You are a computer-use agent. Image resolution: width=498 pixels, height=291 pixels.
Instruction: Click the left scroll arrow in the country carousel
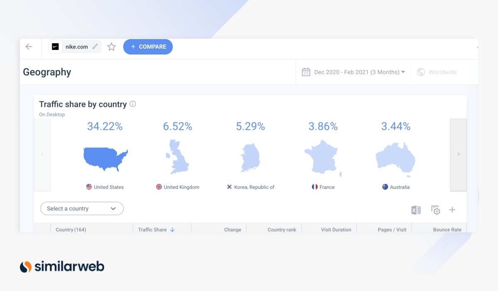click(x=42, y=154)
